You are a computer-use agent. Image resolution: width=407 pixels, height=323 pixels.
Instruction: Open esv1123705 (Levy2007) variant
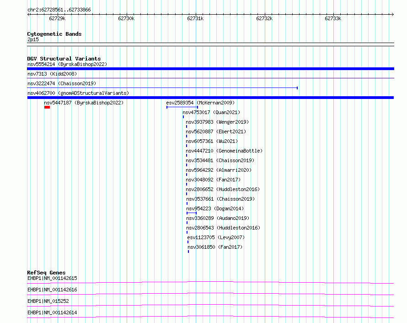[216, 237]
